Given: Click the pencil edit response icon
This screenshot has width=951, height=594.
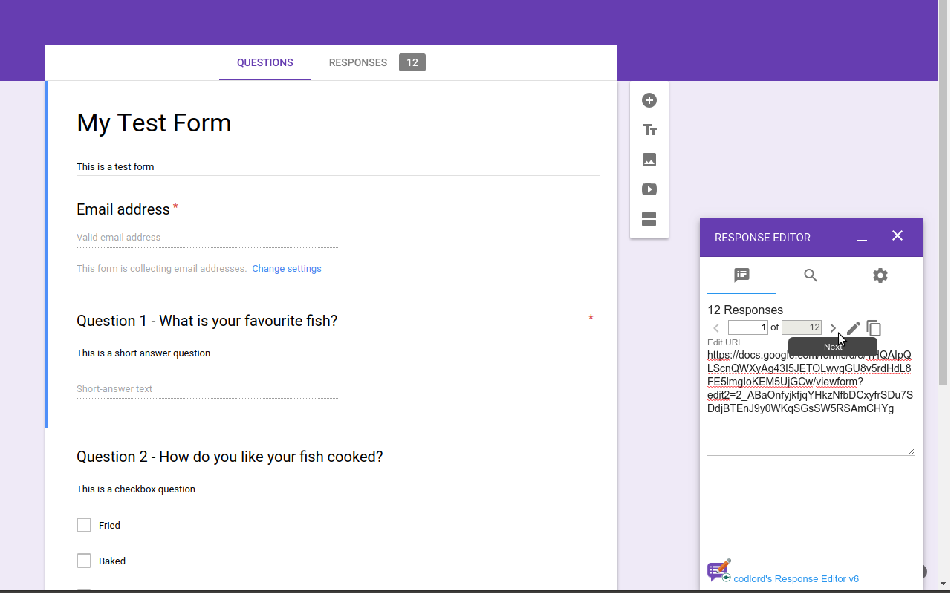Looking at the screenshot, I should pos(854,328).
